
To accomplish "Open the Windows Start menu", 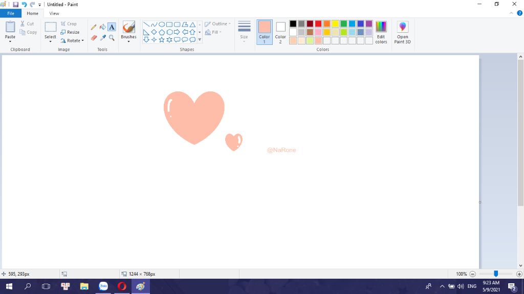I will pyautogui.click(x=9, y=286).
